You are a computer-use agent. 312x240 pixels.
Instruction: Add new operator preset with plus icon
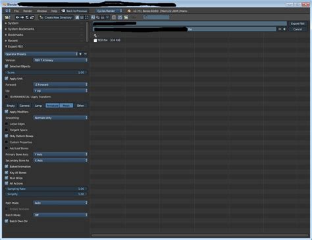click(80, 54)
